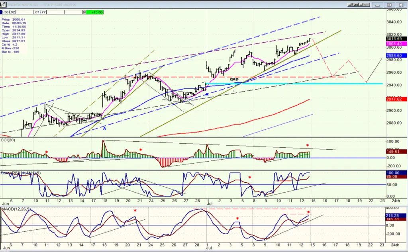Maximize the chart window
The image size is (408, 252).
(x=389, y=5)
